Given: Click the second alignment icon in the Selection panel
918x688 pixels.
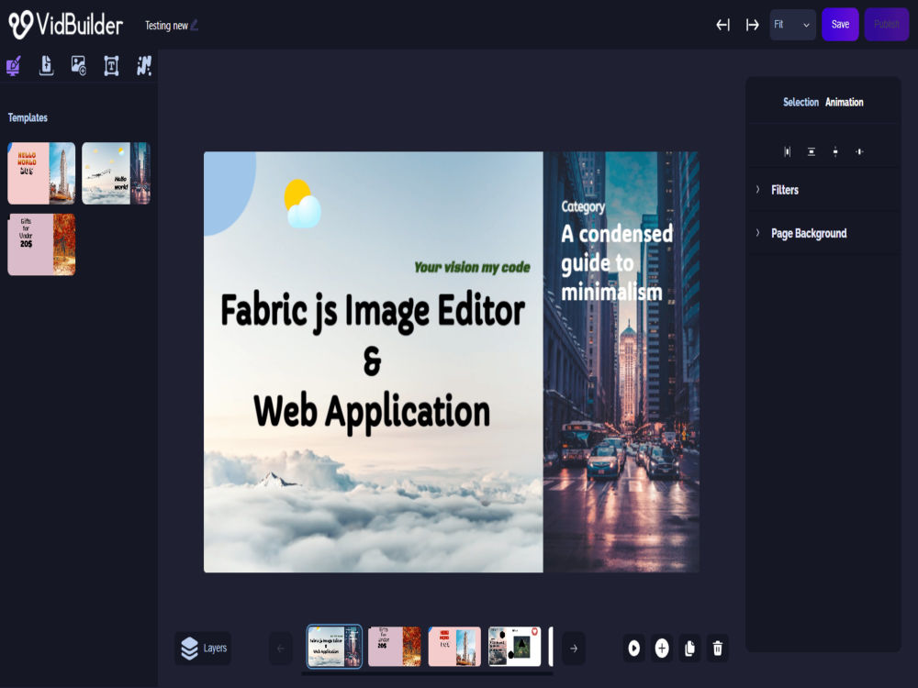Looking at the screenshot, I should [812, 151].
